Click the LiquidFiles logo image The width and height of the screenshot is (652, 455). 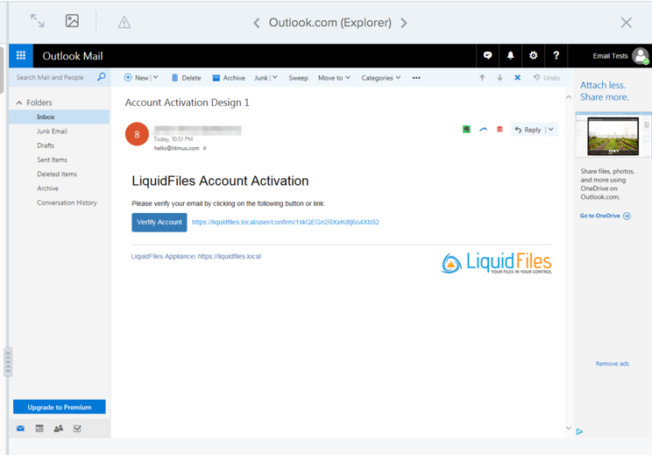click(497, 263)
